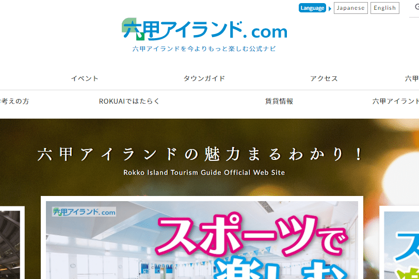
Task: Click Rokko Island Tourism Guide Official Web Site text
Action: click(204, 172)
